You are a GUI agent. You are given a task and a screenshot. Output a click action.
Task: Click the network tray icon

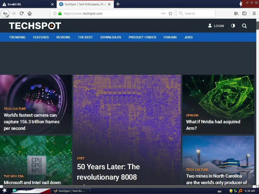click(235, 191)
